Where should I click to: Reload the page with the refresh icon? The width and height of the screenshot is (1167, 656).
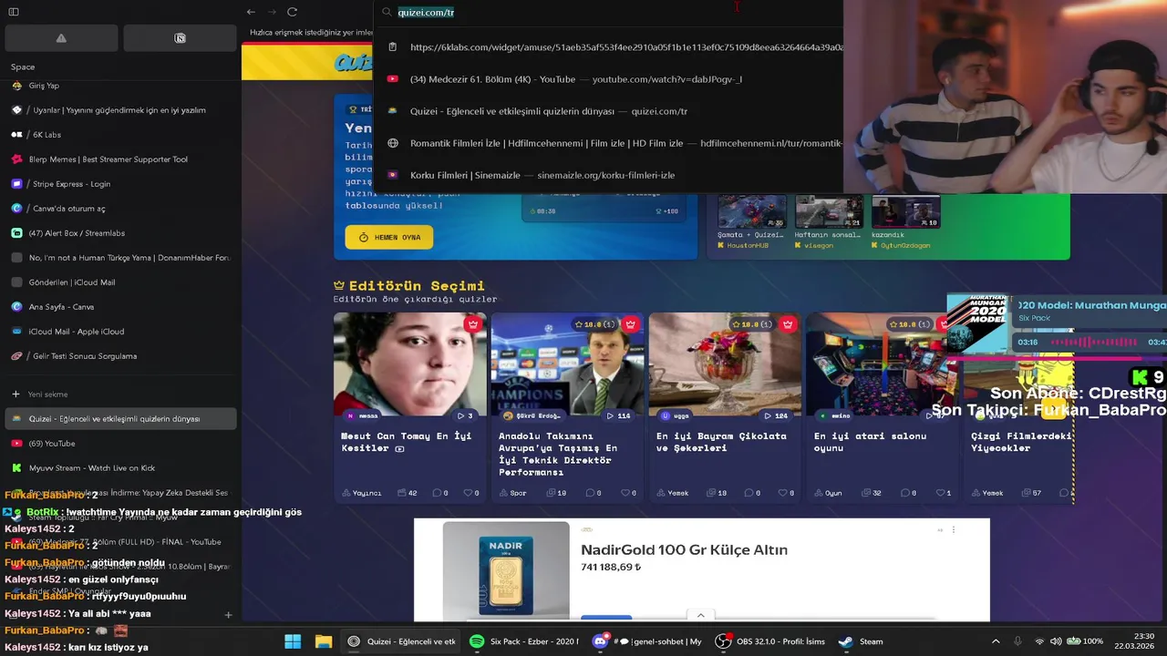292,12
